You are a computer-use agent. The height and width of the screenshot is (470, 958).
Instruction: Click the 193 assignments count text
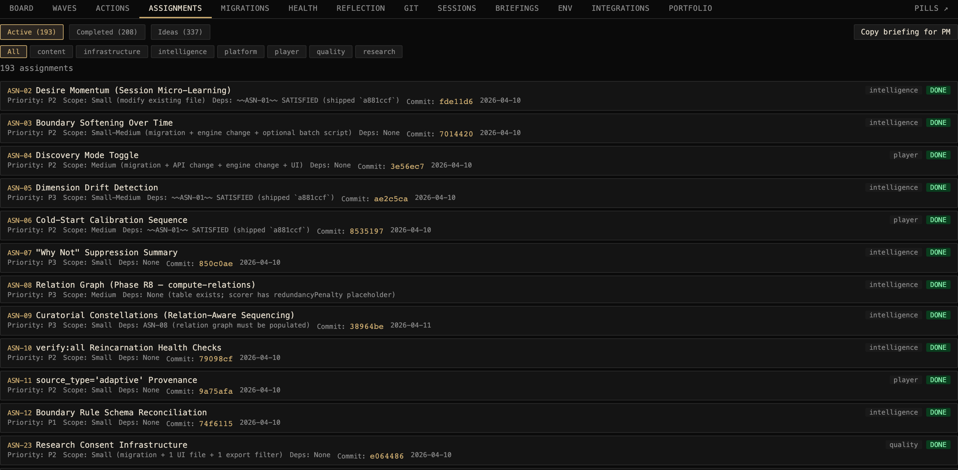37,68
